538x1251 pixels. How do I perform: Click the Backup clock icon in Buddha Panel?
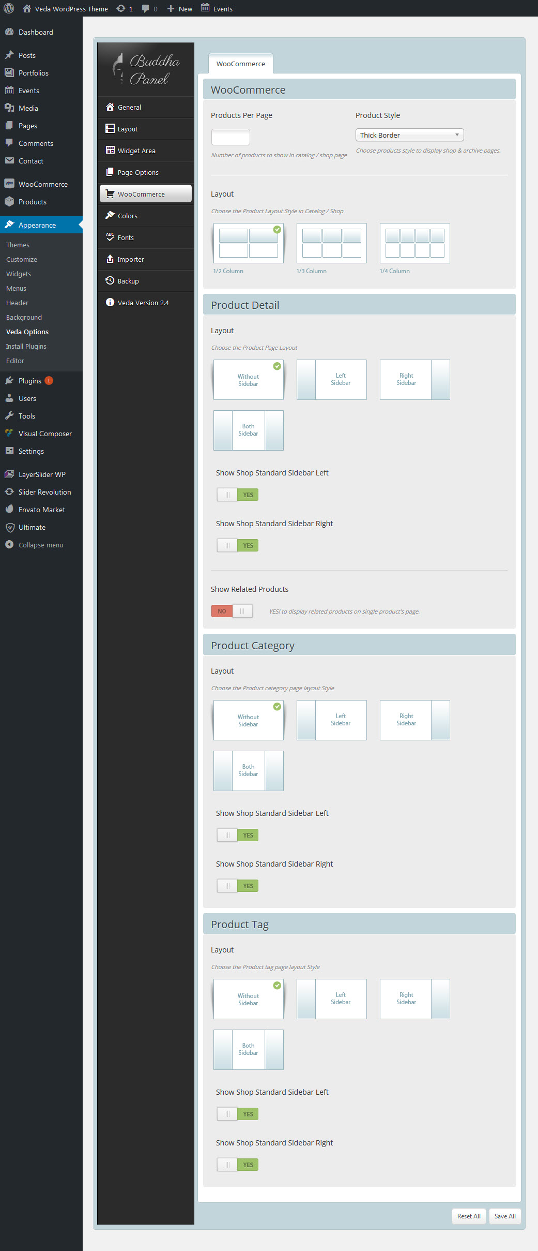[110, 280]
